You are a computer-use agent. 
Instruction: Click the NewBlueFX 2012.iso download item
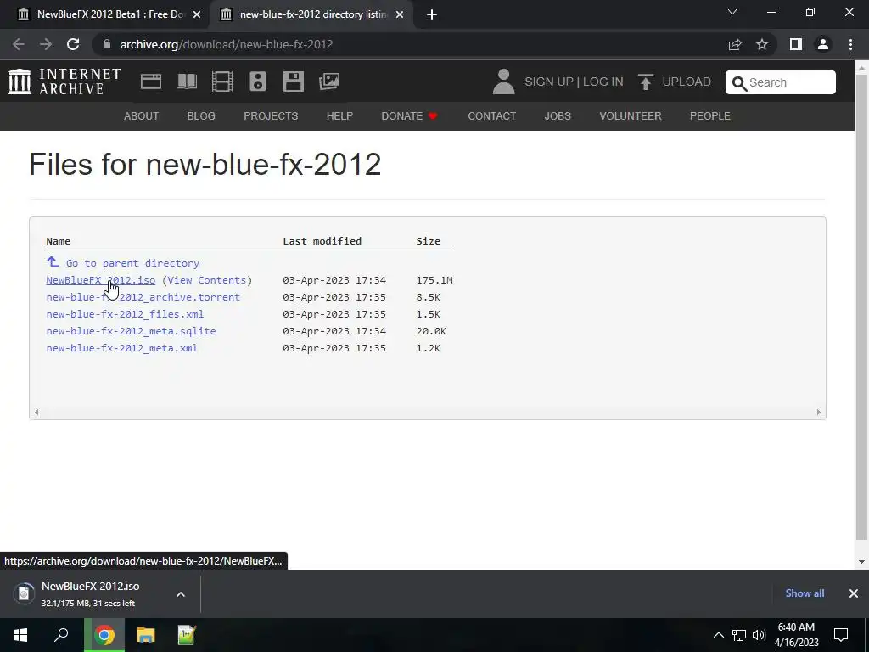click(x=92, y=593)
